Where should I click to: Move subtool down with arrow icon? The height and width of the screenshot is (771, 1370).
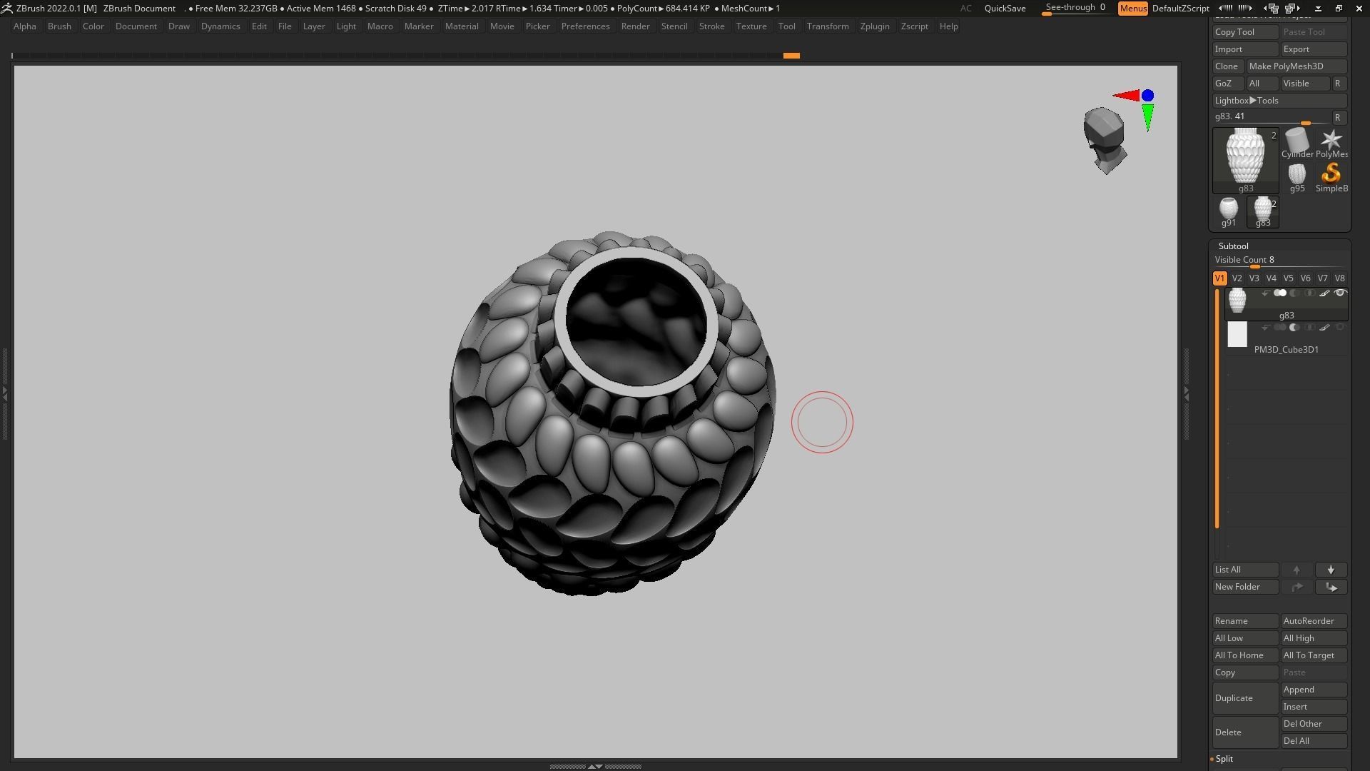point(1331,570)
